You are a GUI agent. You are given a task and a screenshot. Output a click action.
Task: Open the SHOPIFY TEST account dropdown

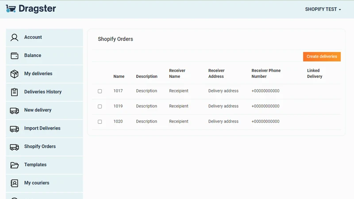pos(323,9)
